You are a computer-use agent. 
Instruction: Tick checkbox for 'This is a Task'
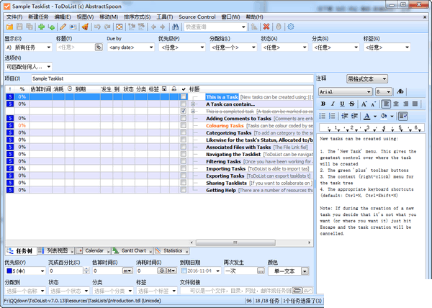183,97
